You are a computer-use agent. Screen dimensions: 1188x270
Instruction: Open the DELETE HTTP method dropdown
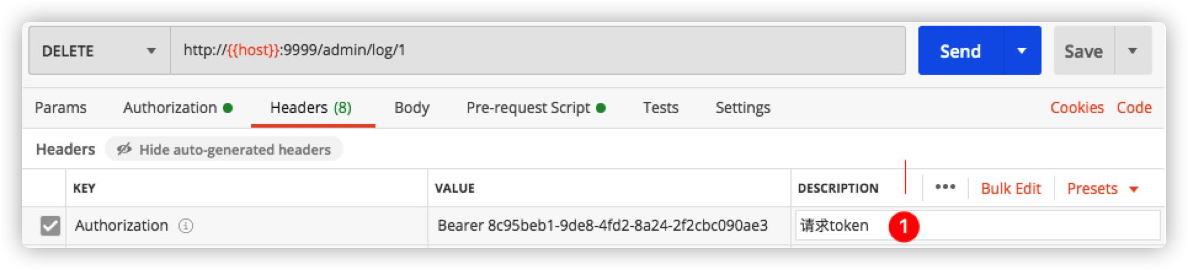(99, 50)
